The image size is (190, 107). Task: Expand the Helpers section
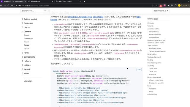point(26,61)
